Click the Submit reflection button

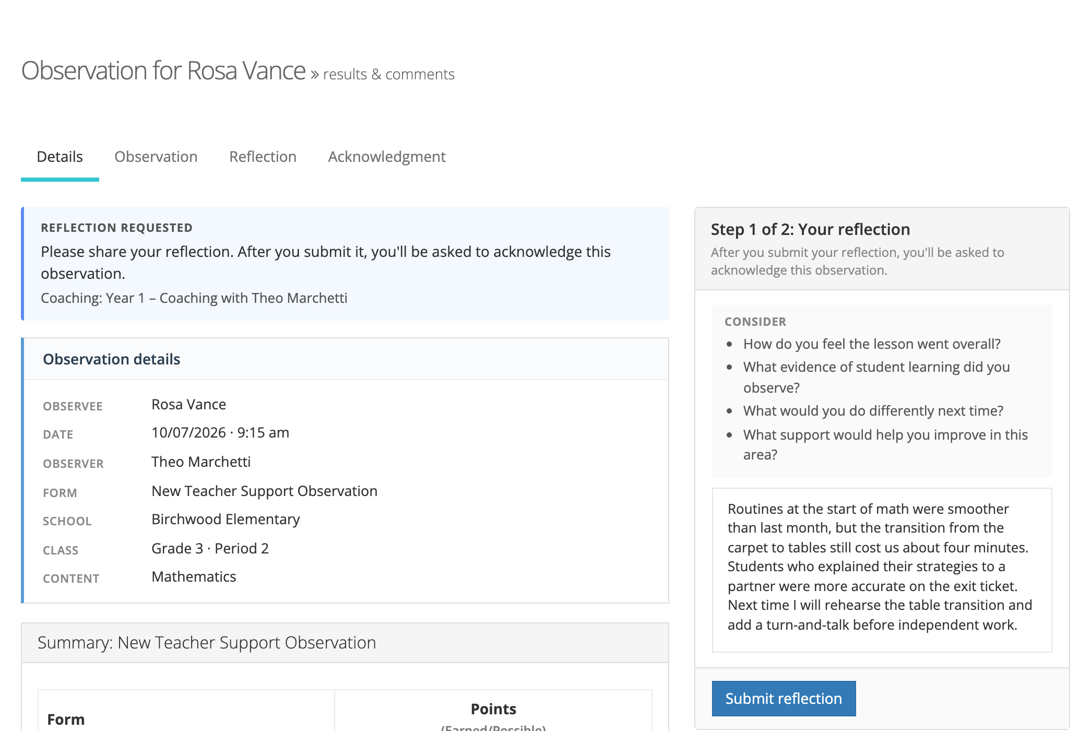click(x=784, y=698)
